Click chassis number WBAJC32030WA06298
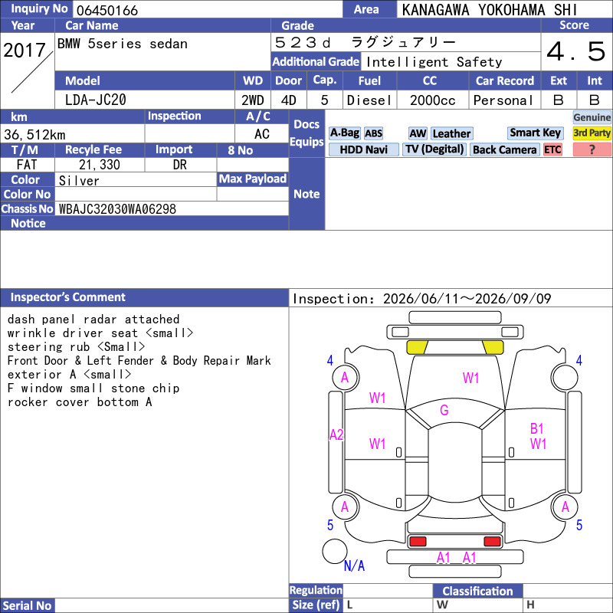Screen dimensions: 613x613 (x=118, y=209)
